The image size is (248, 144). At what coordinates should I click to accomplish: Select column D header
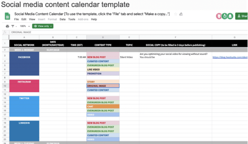coord(103,37)
